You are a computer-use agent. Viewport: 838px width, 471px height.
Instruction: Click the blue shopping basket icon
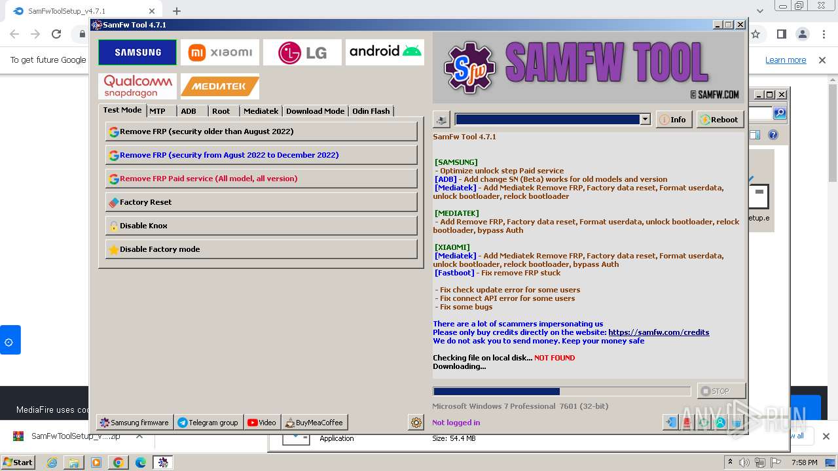tap(737, 423)
